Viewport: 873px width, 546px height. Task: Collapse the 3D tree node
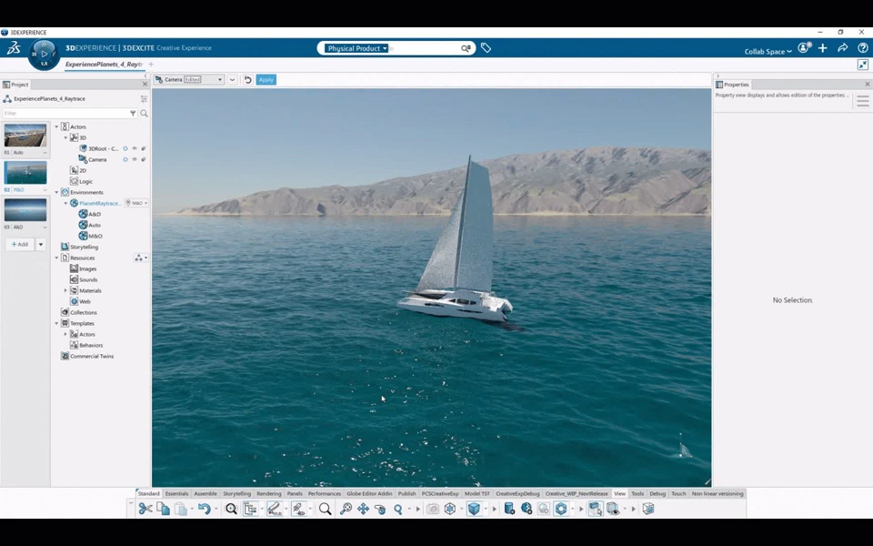[x=65, y=137]
